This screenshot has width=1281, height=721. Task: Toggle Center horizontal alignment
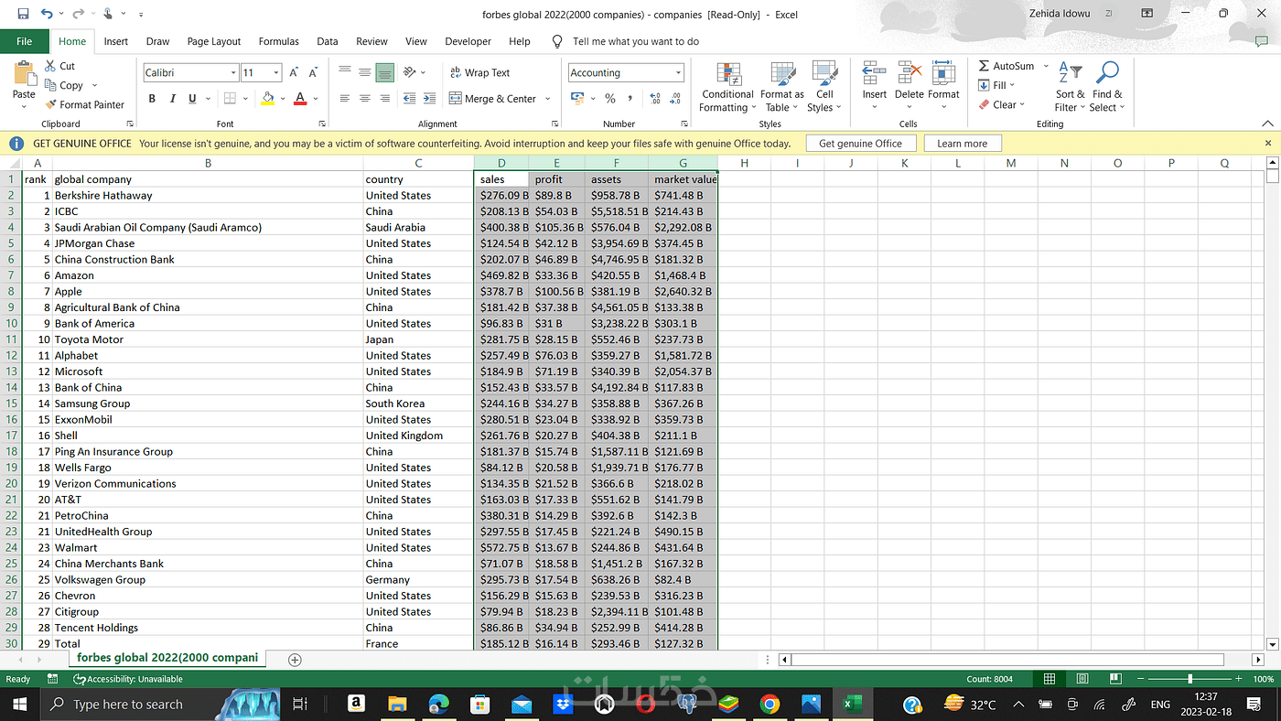click(365, 99)
